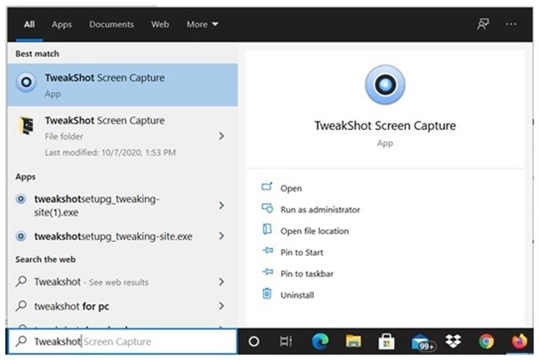The height and width of the screenshot is (360, 539).
Task: Open the three-dot options menu
Action: point(511,25)
